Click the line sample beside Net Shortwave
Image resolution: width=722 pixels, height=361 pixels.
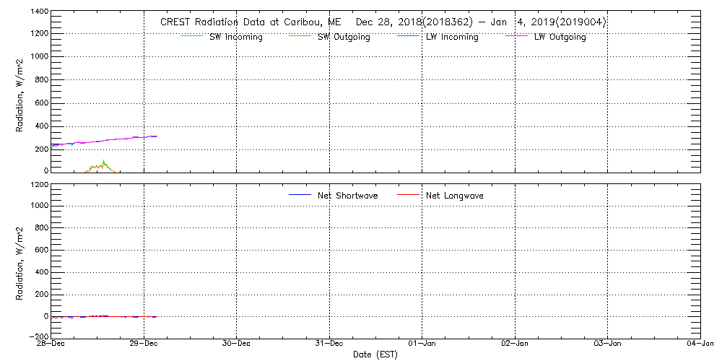click(300, 196)
